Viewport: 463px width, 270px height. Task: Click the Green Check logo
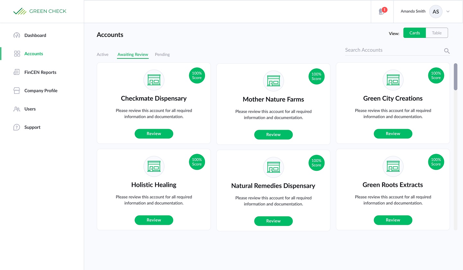(x=40, y=11)
